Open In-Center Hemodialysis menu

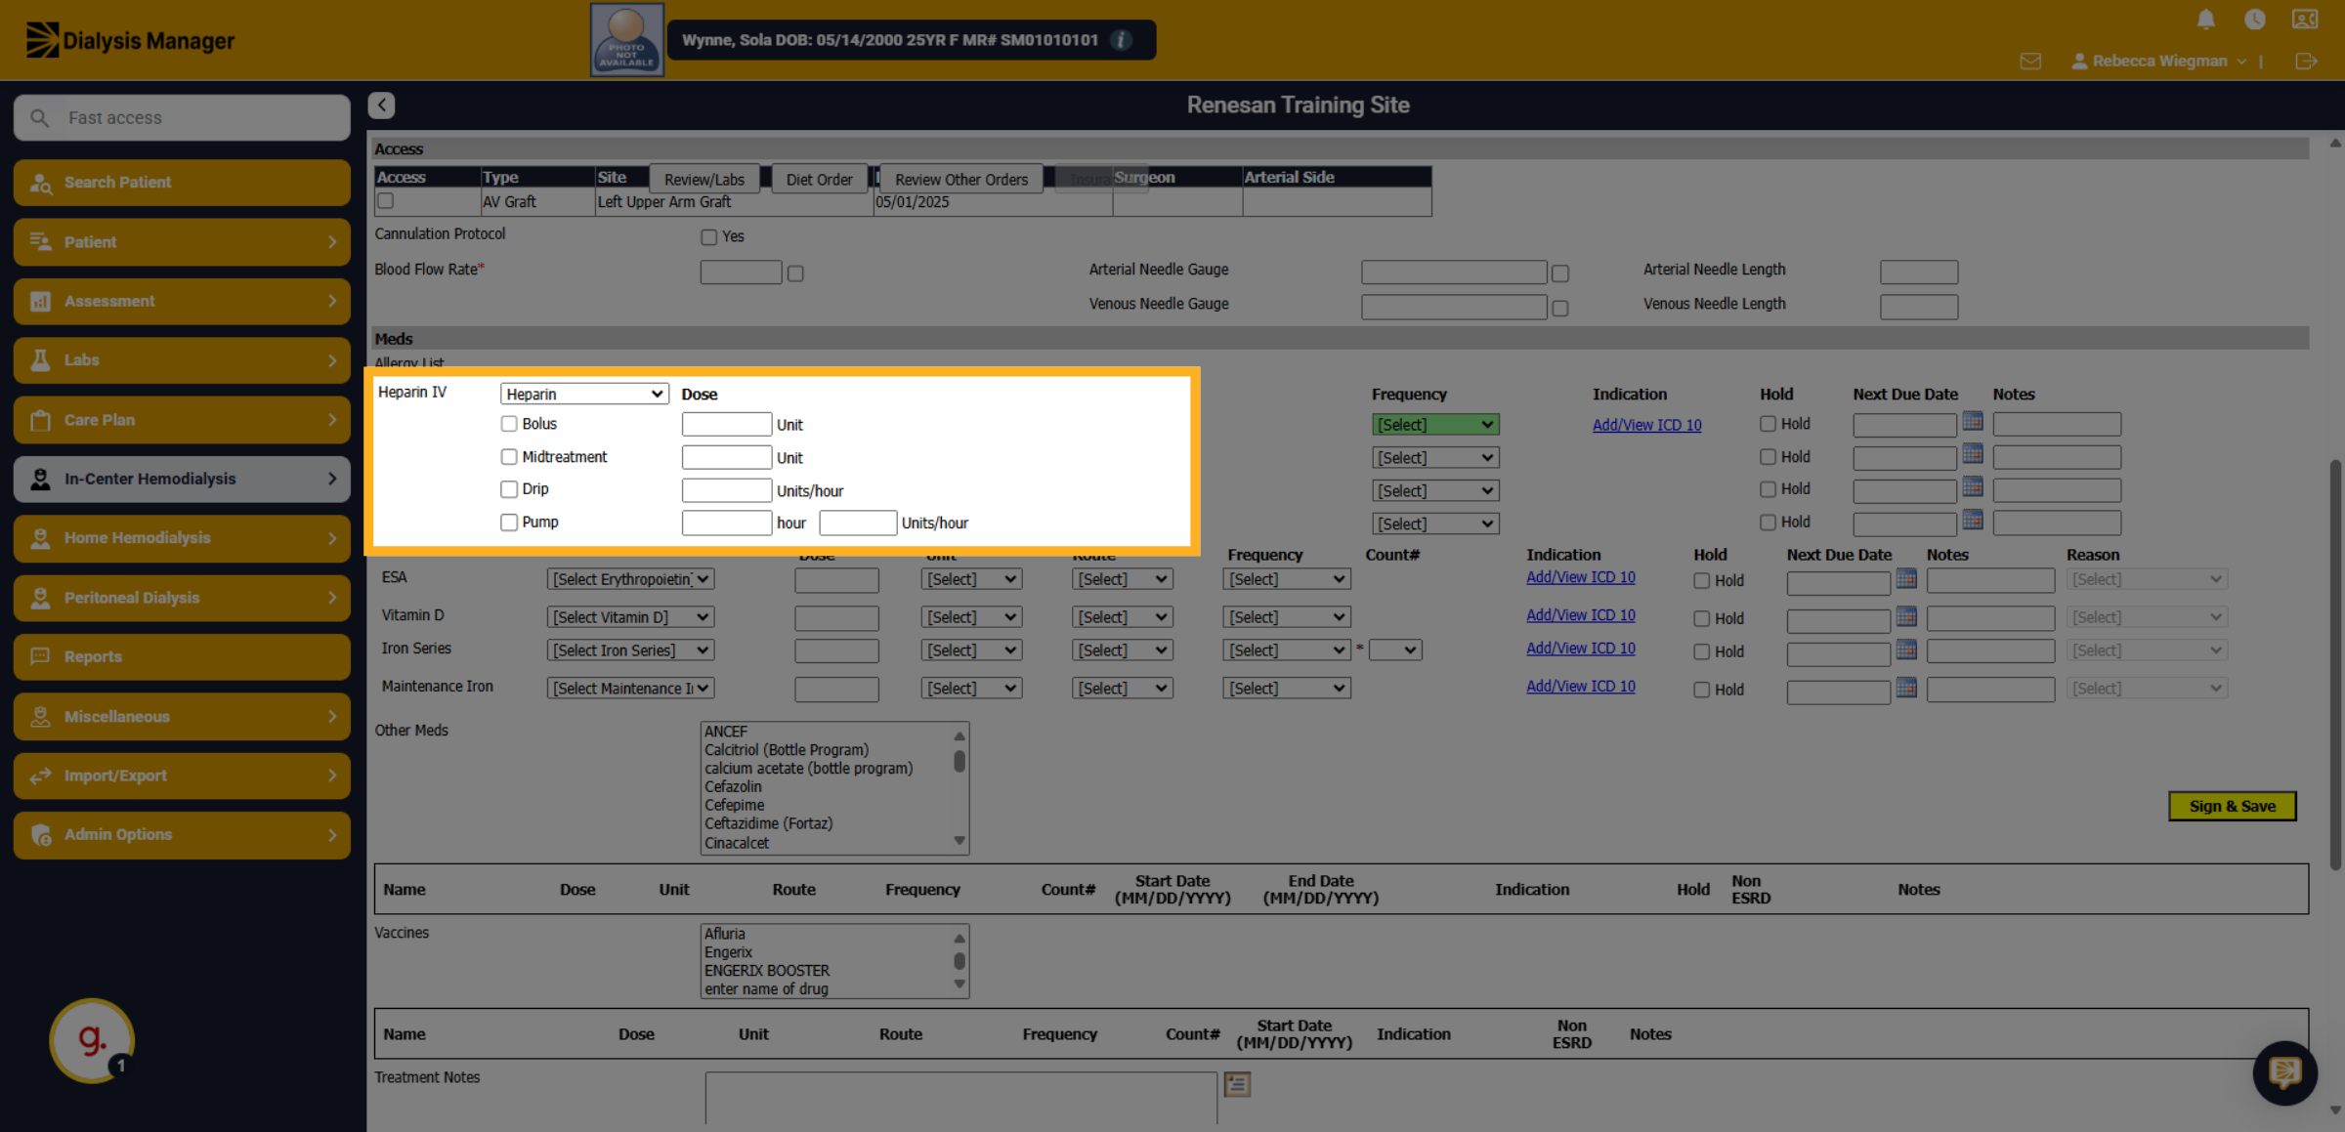coord(182,480)
